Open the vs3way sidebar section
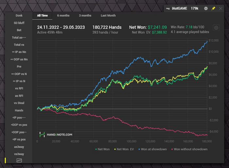The width and height of the screenshot is (229, 168). pyautogui.click(x=19, y=154)
